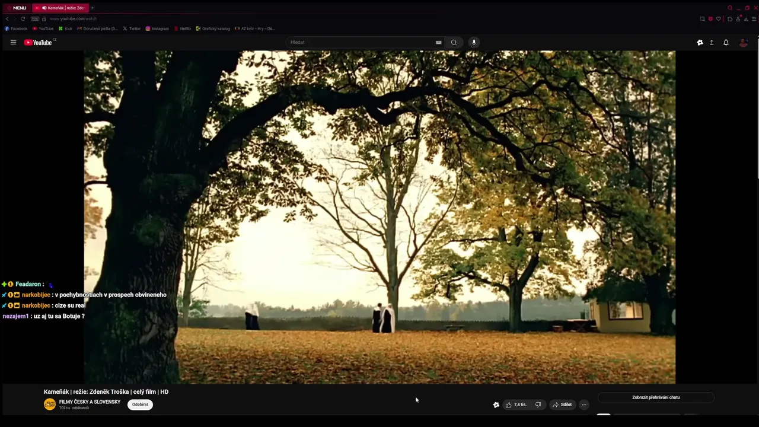Open the AZ kvíz bookmark
The image size is (759, 427).
point(255,28)
